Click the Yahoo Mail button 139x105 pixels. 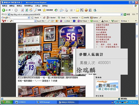pyautogui.click(x=67, y=21)
